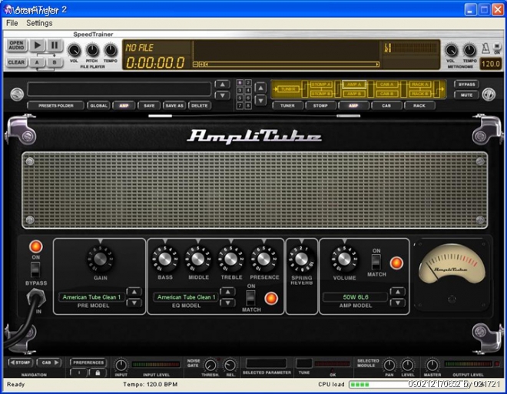Click the Noise Gate threshold knob
507x394 pixels.
coord(210,366)
